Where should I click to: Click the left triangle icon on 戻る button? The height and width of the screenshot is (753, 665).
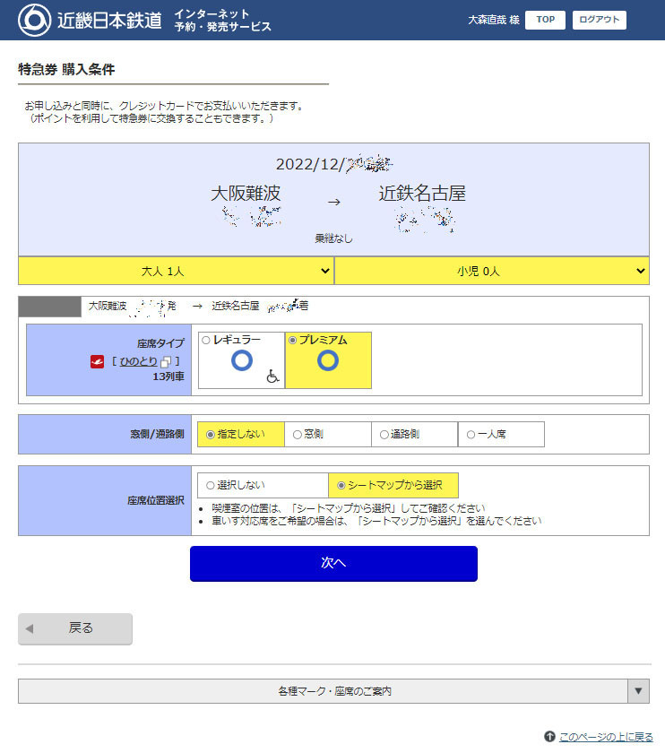click(x=30, y=628)
